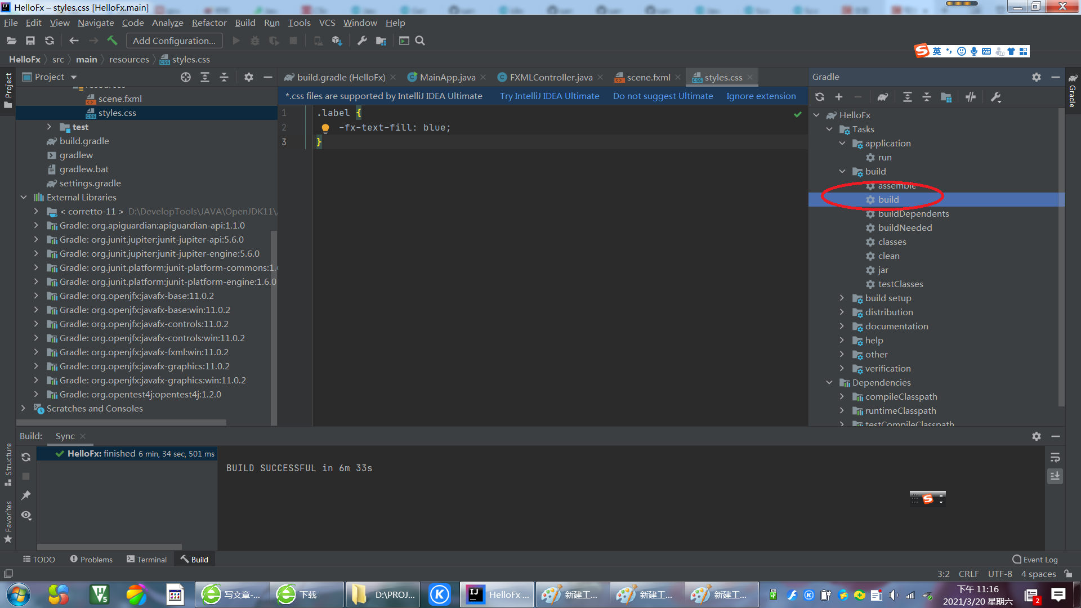Open Gradle panel gear options
1081x608 pixels.
point(1036,77)
